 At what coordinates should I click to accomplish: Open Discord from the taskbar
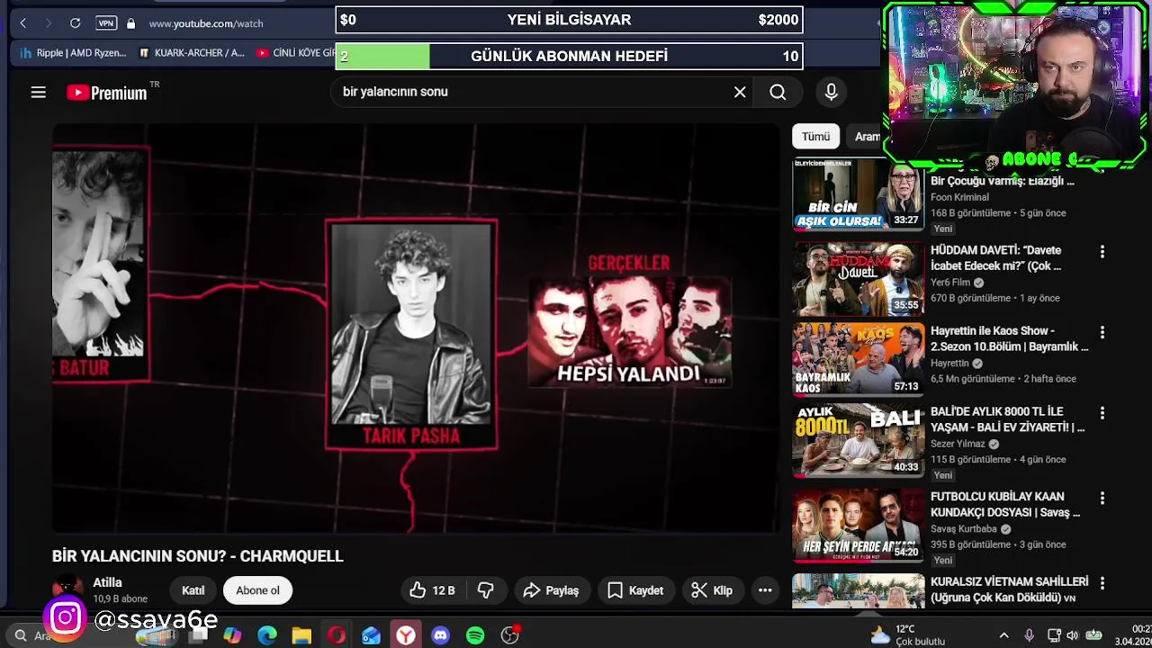pos(440,635)
